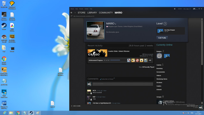Open commenter MCA's avatar
The height and width of the screenshot is (115, 204).
(x=89, y=92)
